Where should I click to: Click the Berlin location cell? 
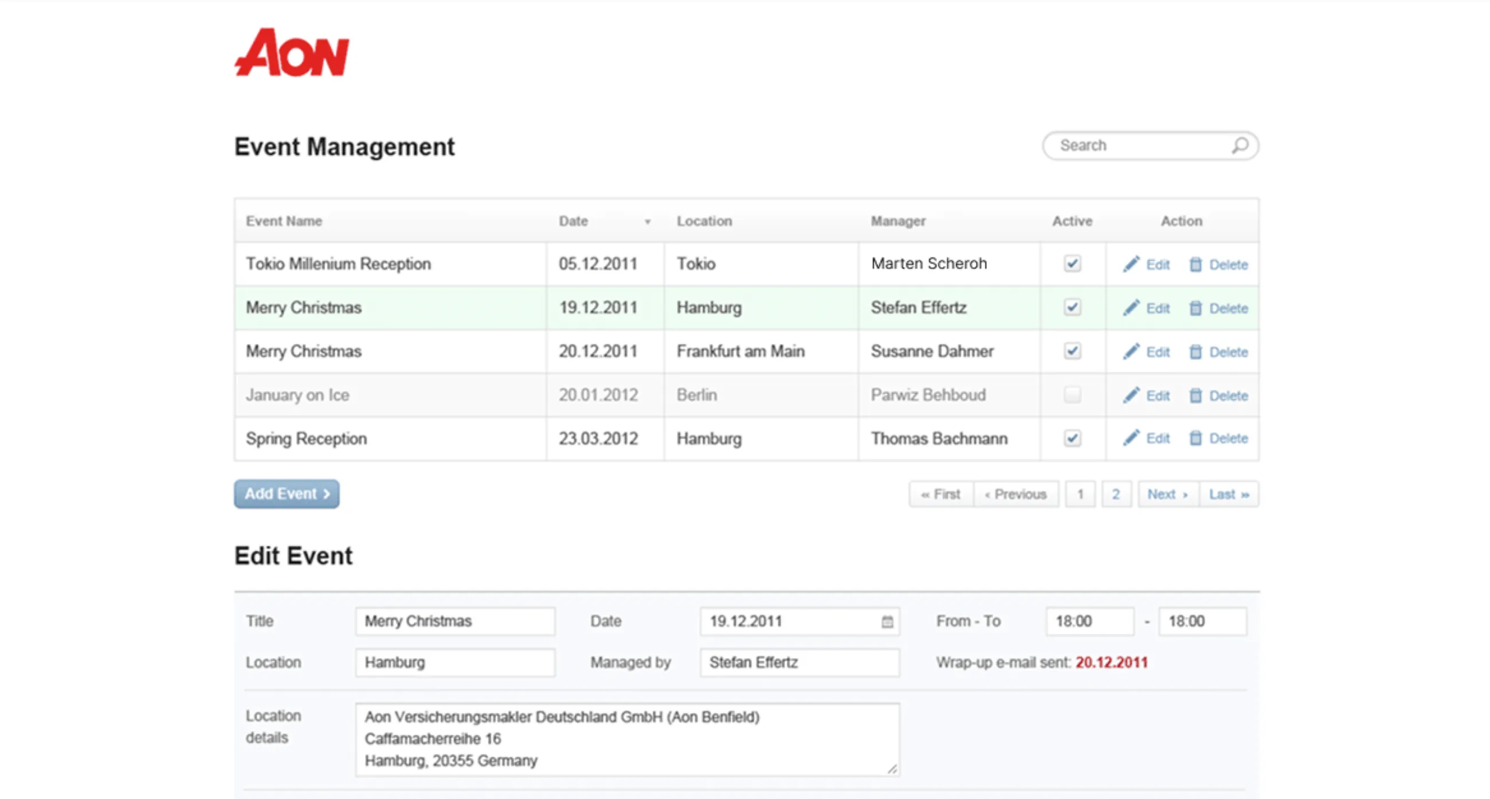pyautogui.click(x=696, y=395)
